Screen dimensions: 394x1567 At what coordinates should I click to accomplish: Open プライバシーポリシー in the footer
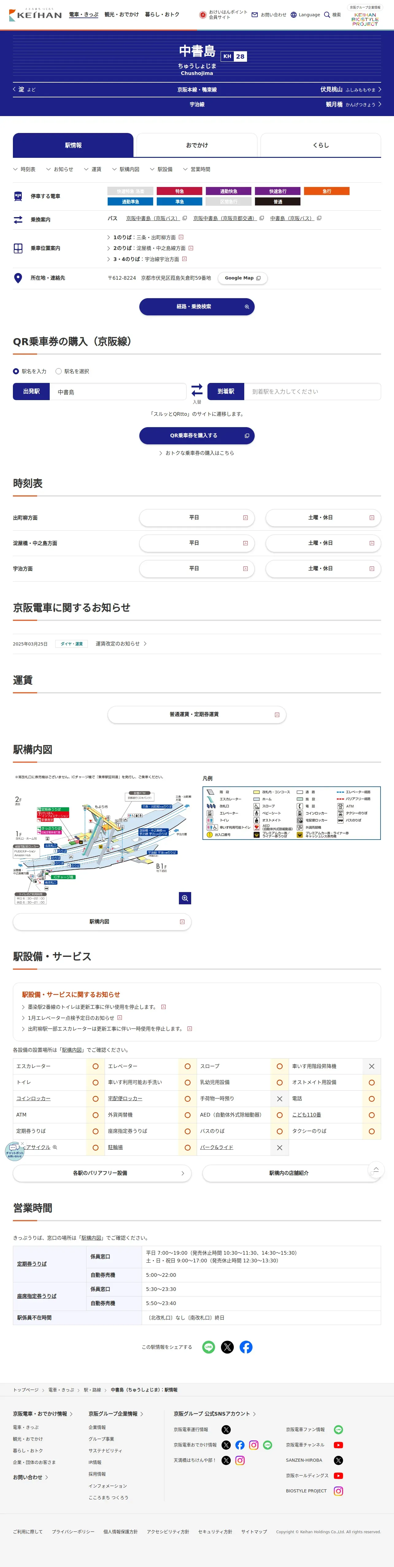(73, 1532)
